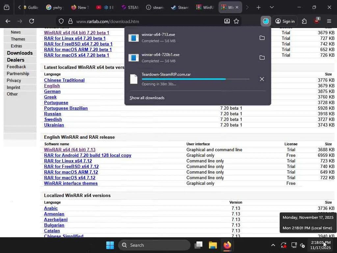The height and width of the screenshot is (253, 337).
Task: Click the Firefox taskbar icon
Action: (227, 245)
